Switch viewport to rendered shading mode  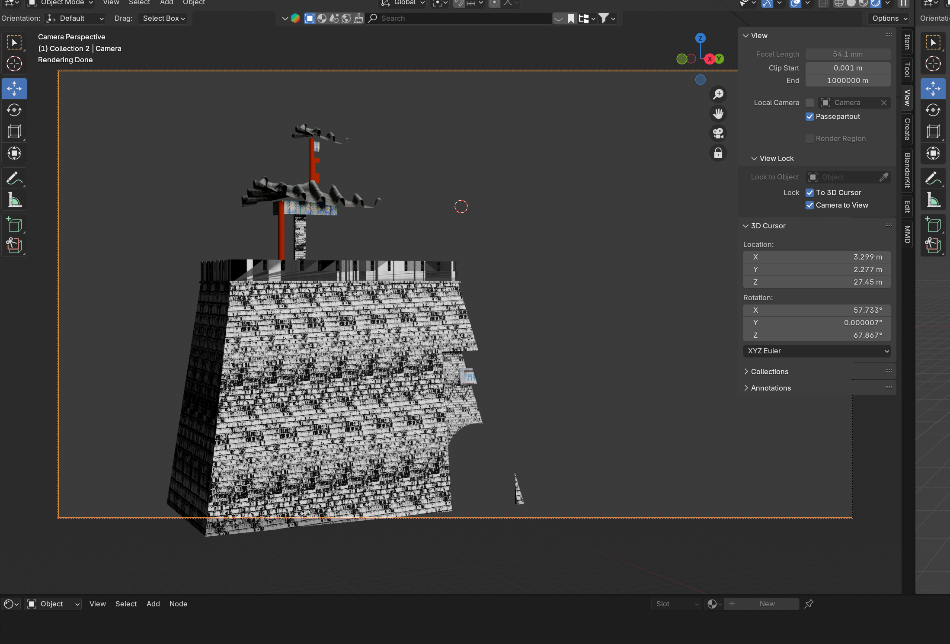pyautogui.click(x=875, y=4)
